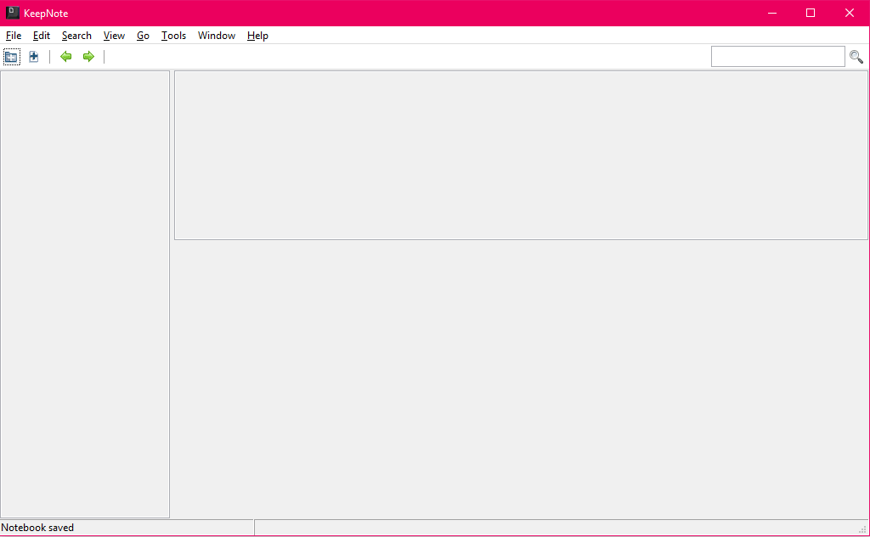Open the Search menu
Image resolution: width=870 pixels, height=537 pixels.
[76, 36]
